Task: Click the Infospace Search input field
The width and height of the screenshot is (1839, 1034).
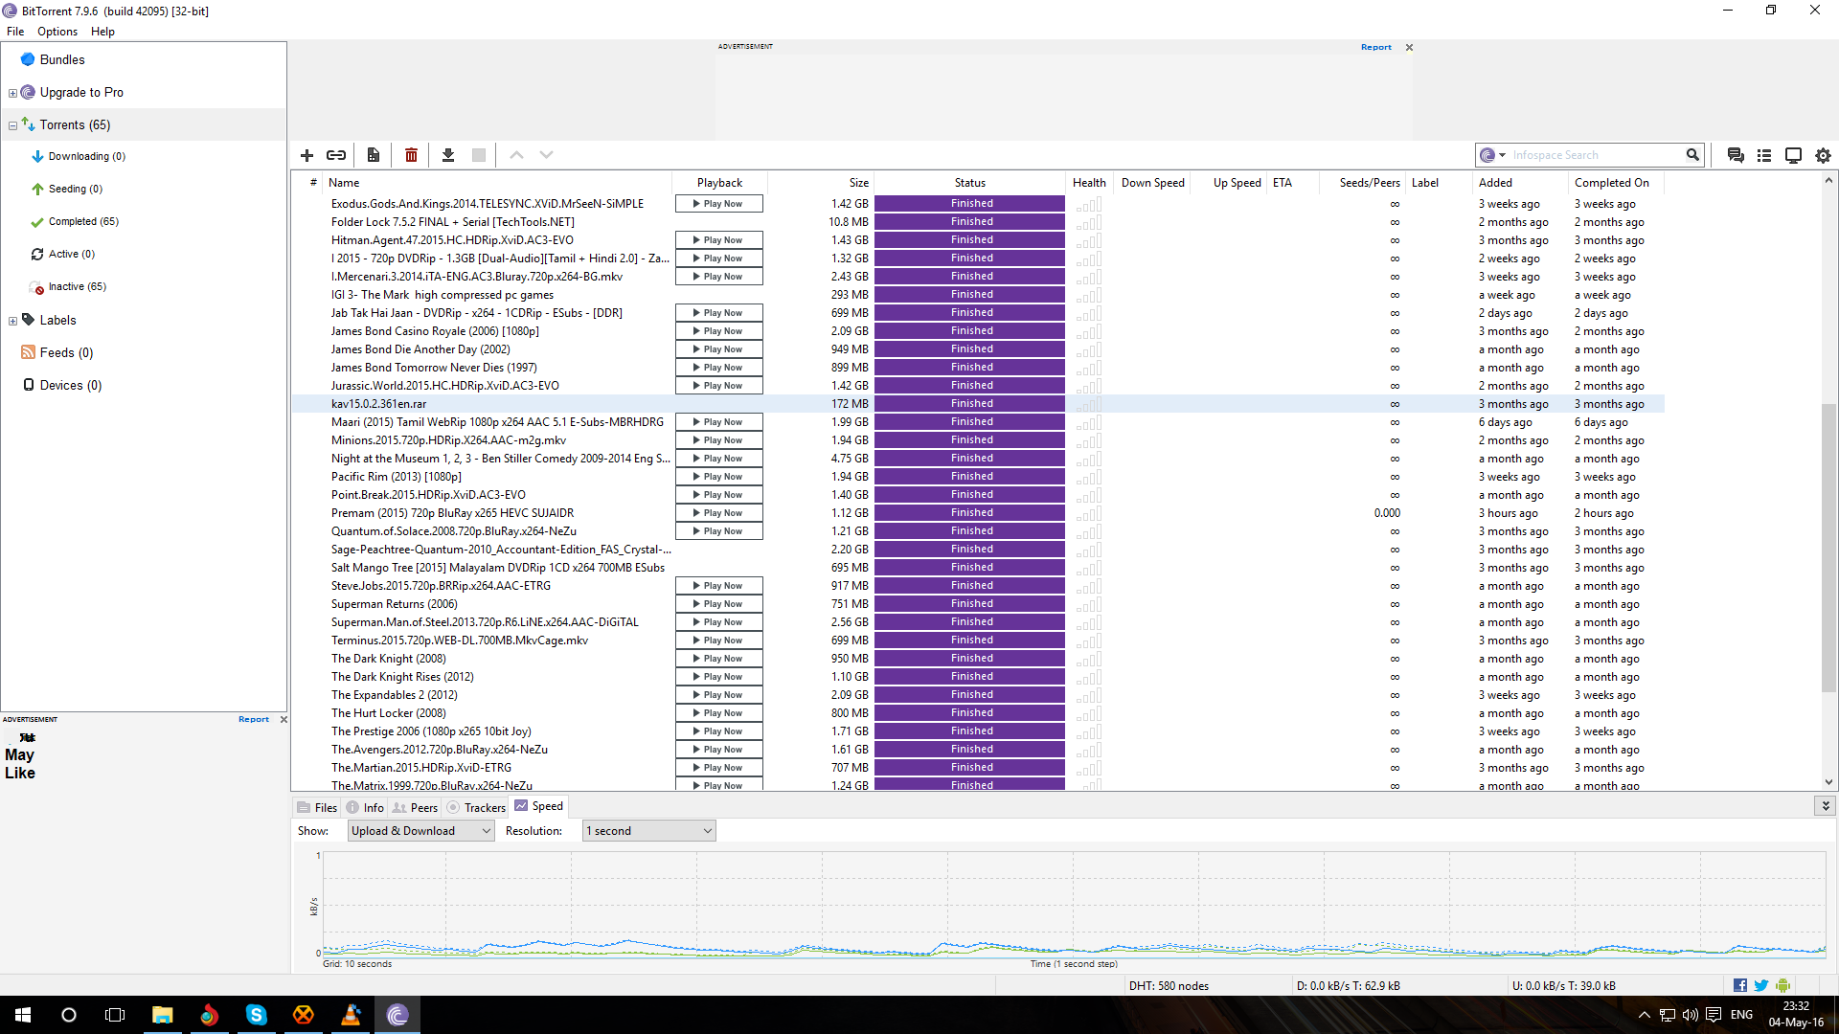Action: point(1596,155)
